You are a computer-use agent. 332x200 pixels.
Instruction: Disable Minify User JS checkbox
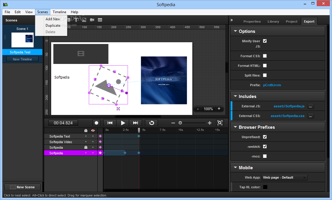(265, 41)
